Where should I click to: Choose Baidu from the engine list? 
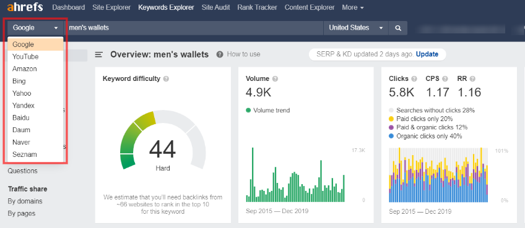pyautogui.click(x=35, y=117)
